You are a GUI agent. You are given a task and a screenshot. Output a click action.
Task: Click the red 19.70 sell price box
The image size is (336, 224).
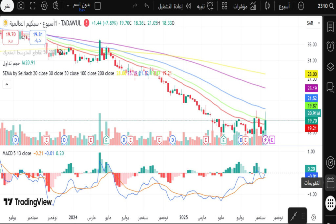point(11,36)
